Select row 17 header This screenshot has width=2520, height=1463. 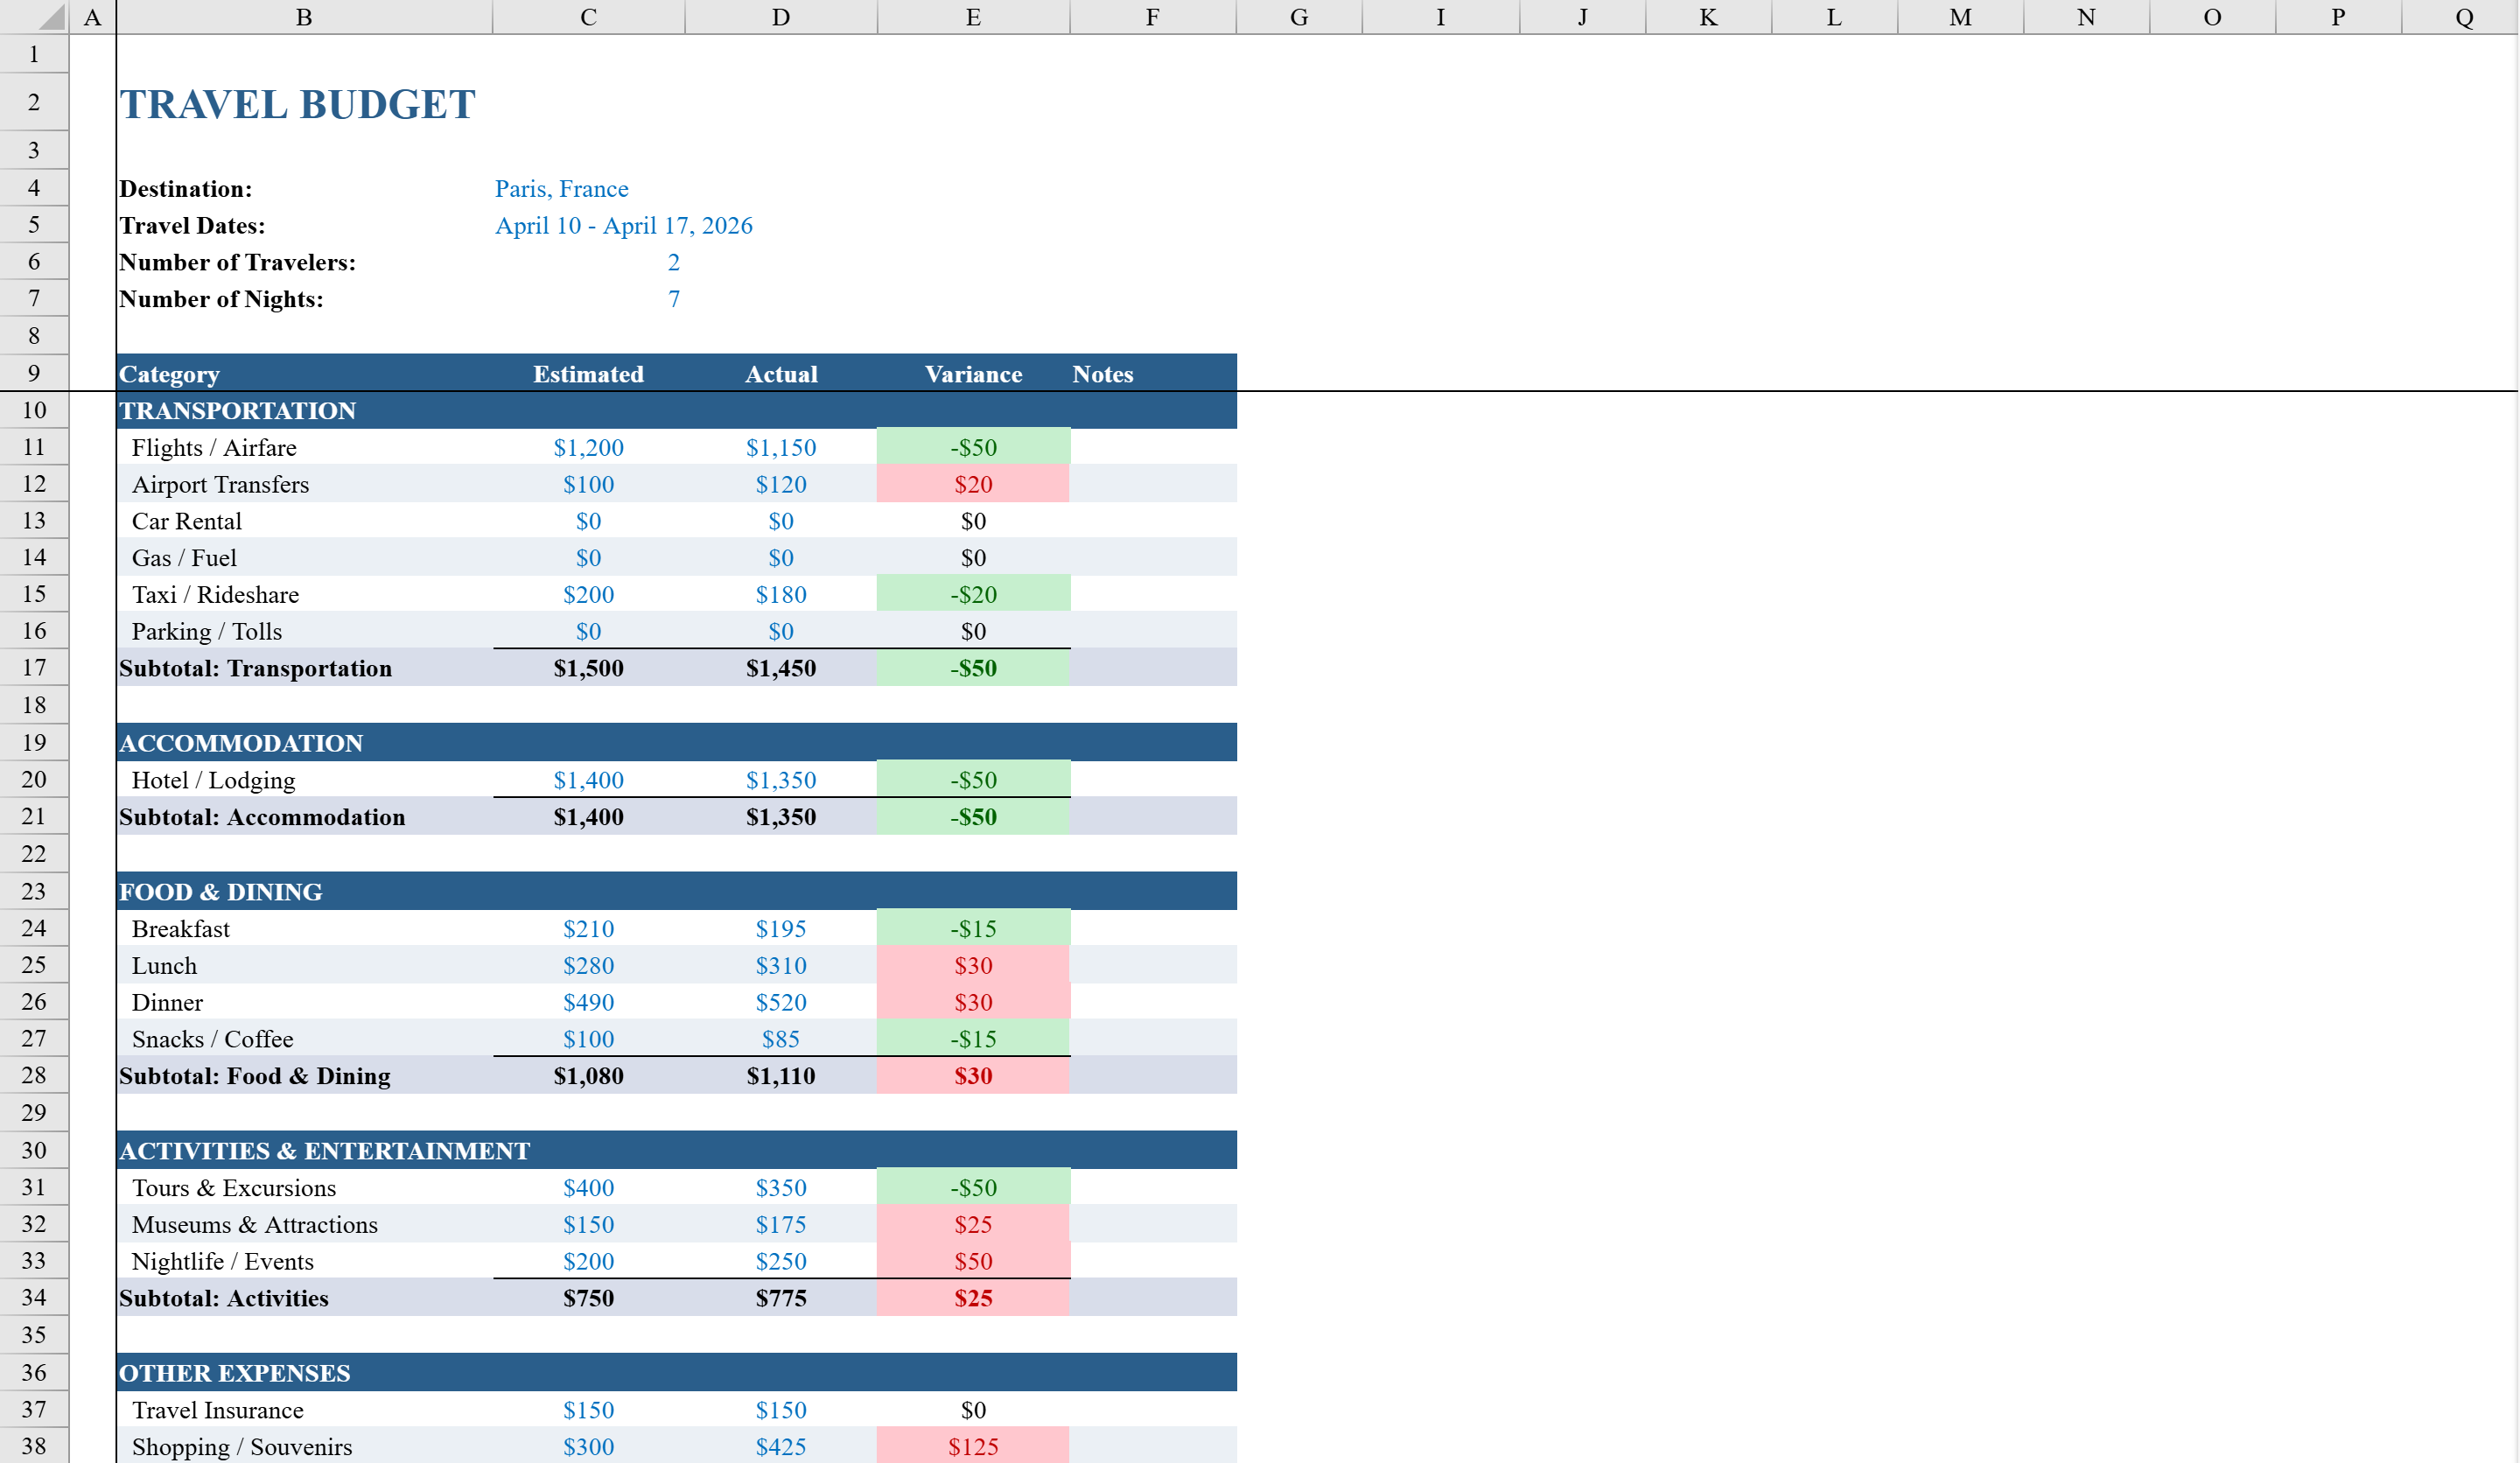tap(34, 667)
